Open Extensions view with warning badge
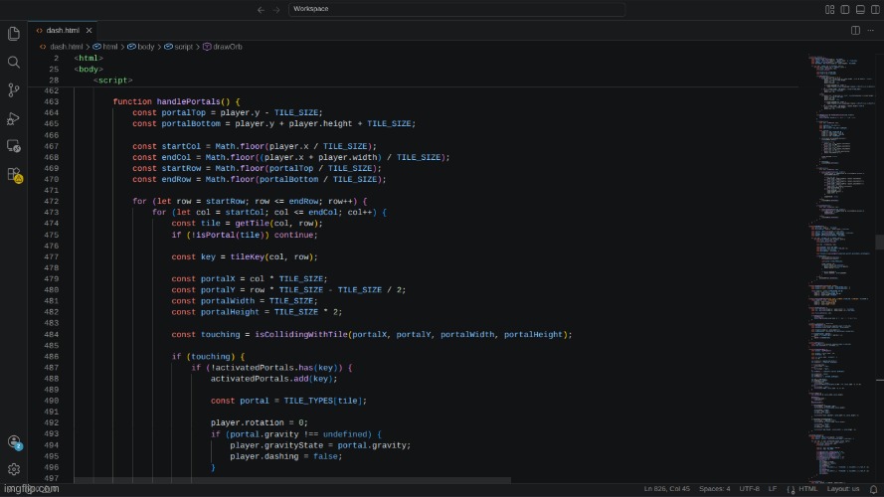This screenshot has width=884, height=497. click(14, 175)
